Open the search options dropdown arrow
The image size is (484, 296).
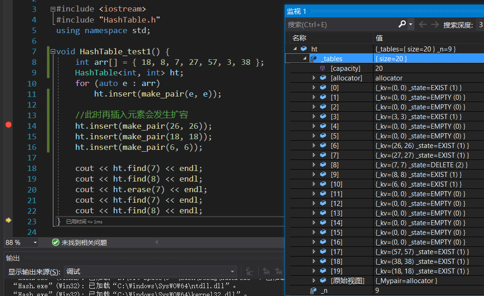coord(410,24)
